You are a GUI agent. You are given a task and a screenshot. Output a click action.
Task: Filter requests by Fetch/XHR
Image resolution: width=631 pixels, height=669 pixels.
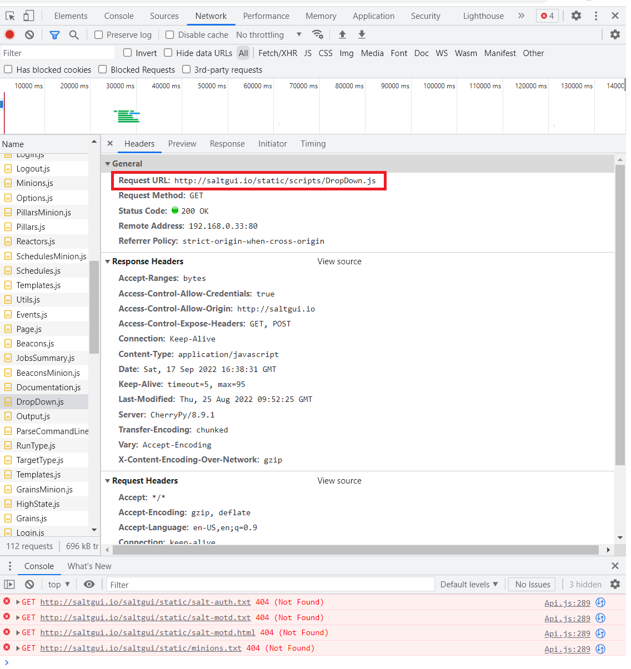click(x=278, y=53)
